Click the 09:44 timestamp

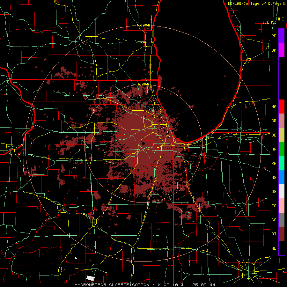point(208,285)
